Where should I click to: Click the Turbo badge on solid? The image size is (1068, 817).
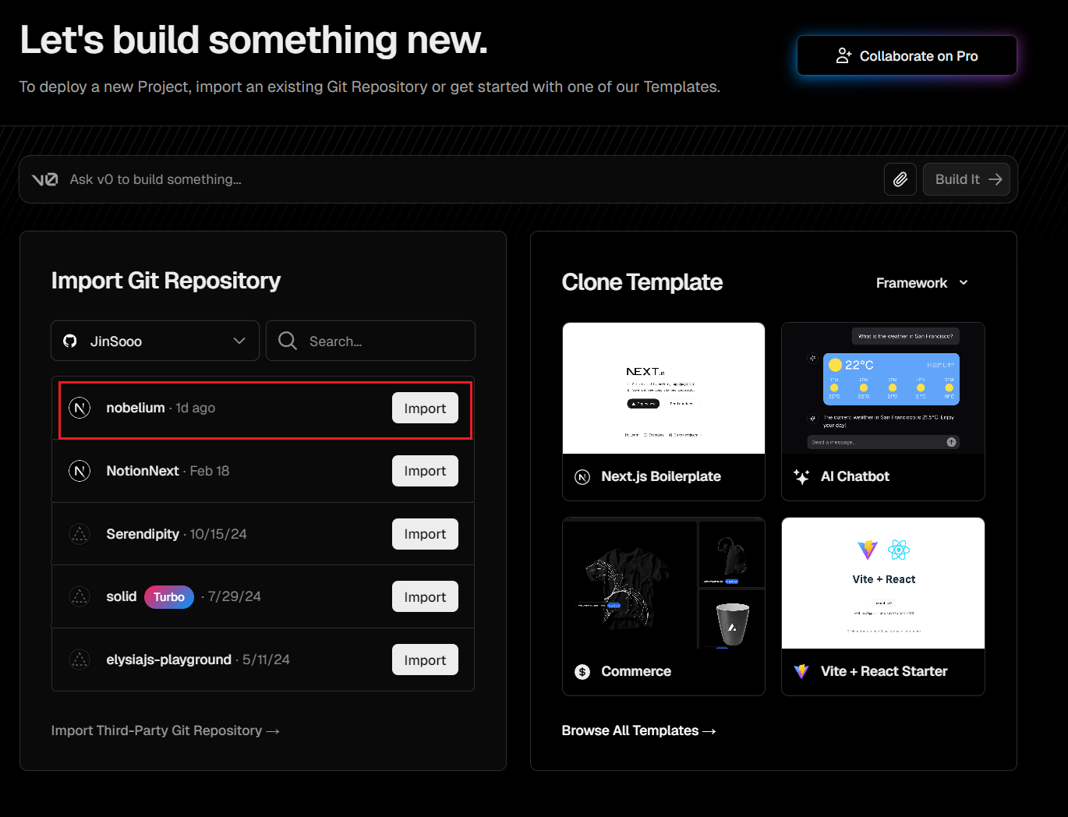coord(169,596)
